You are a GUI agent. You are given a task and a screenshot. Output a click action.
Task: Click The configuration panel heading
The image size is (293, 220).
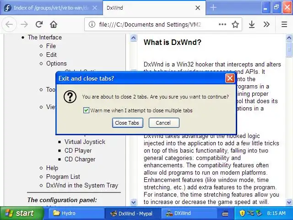62,200
